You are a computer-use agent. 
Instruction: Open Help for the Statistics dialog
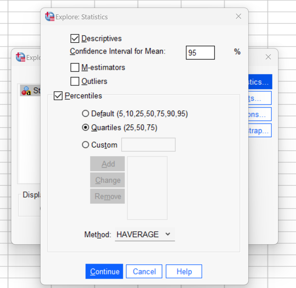click(184, 271)
